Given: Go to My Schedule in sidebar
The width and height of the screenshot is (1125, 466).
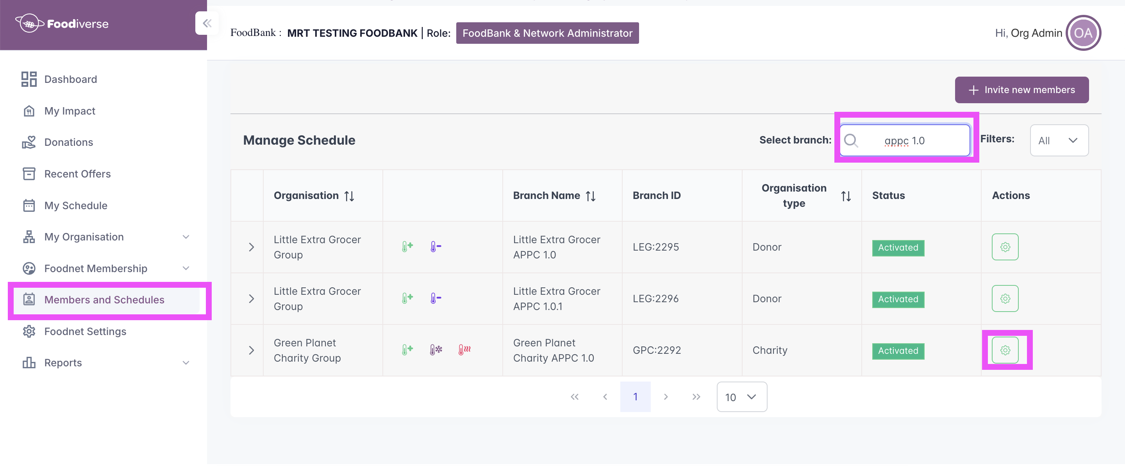Looking at the screenshot, I should pos(75,206).
